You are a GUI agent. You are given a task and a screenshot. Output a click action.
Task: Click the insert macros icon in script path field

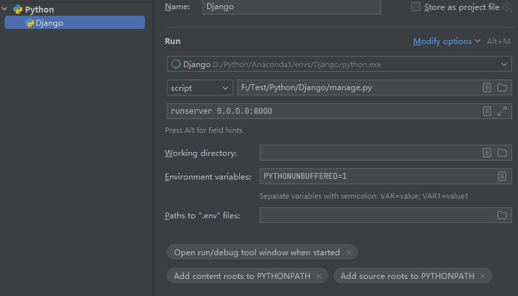pyautogui.click(x=486, y=87)
